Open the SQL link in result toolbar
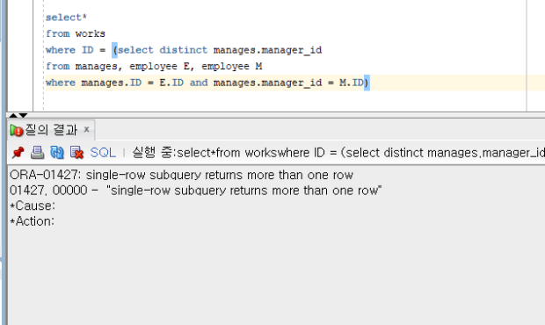 (x=103, y=153)
